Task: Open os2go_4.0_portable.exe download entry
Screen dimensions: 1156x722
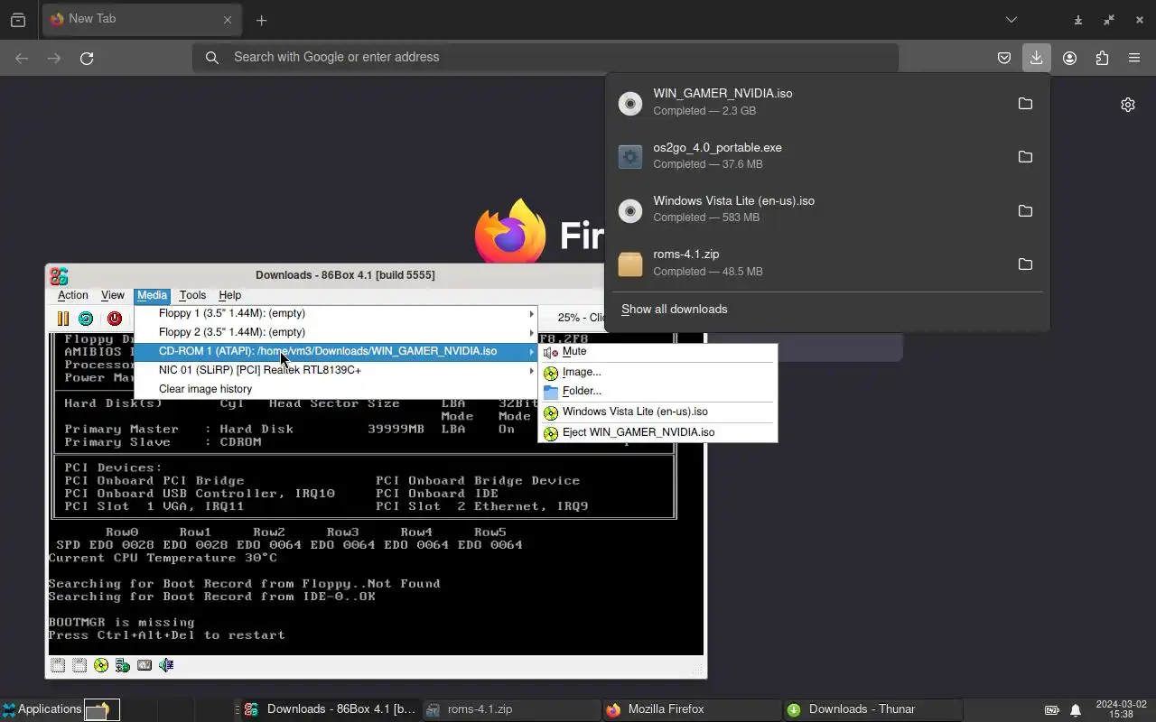Action: [x=808, y=156]
